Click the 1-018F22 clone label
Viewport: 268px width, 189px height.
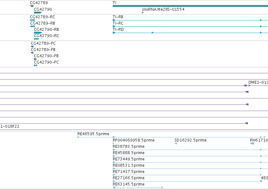pos(9,126)
